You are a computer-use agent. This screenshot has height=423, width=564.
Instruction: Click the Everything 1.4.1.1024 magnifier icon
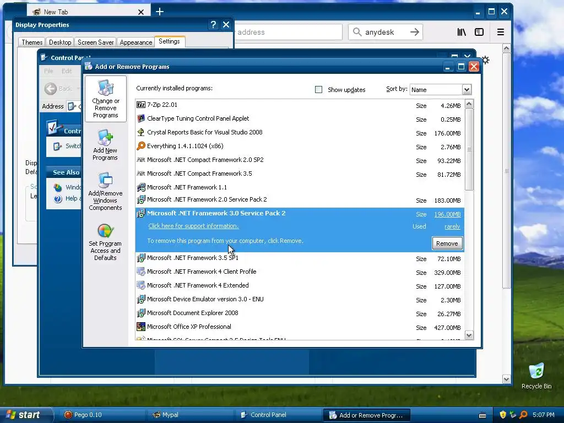(x=141, y=145)
